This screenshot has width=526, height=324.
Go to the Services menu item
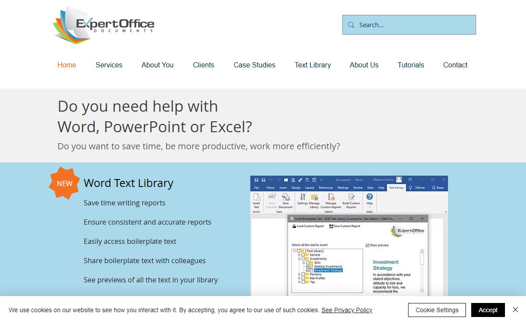tap(109, 65)
